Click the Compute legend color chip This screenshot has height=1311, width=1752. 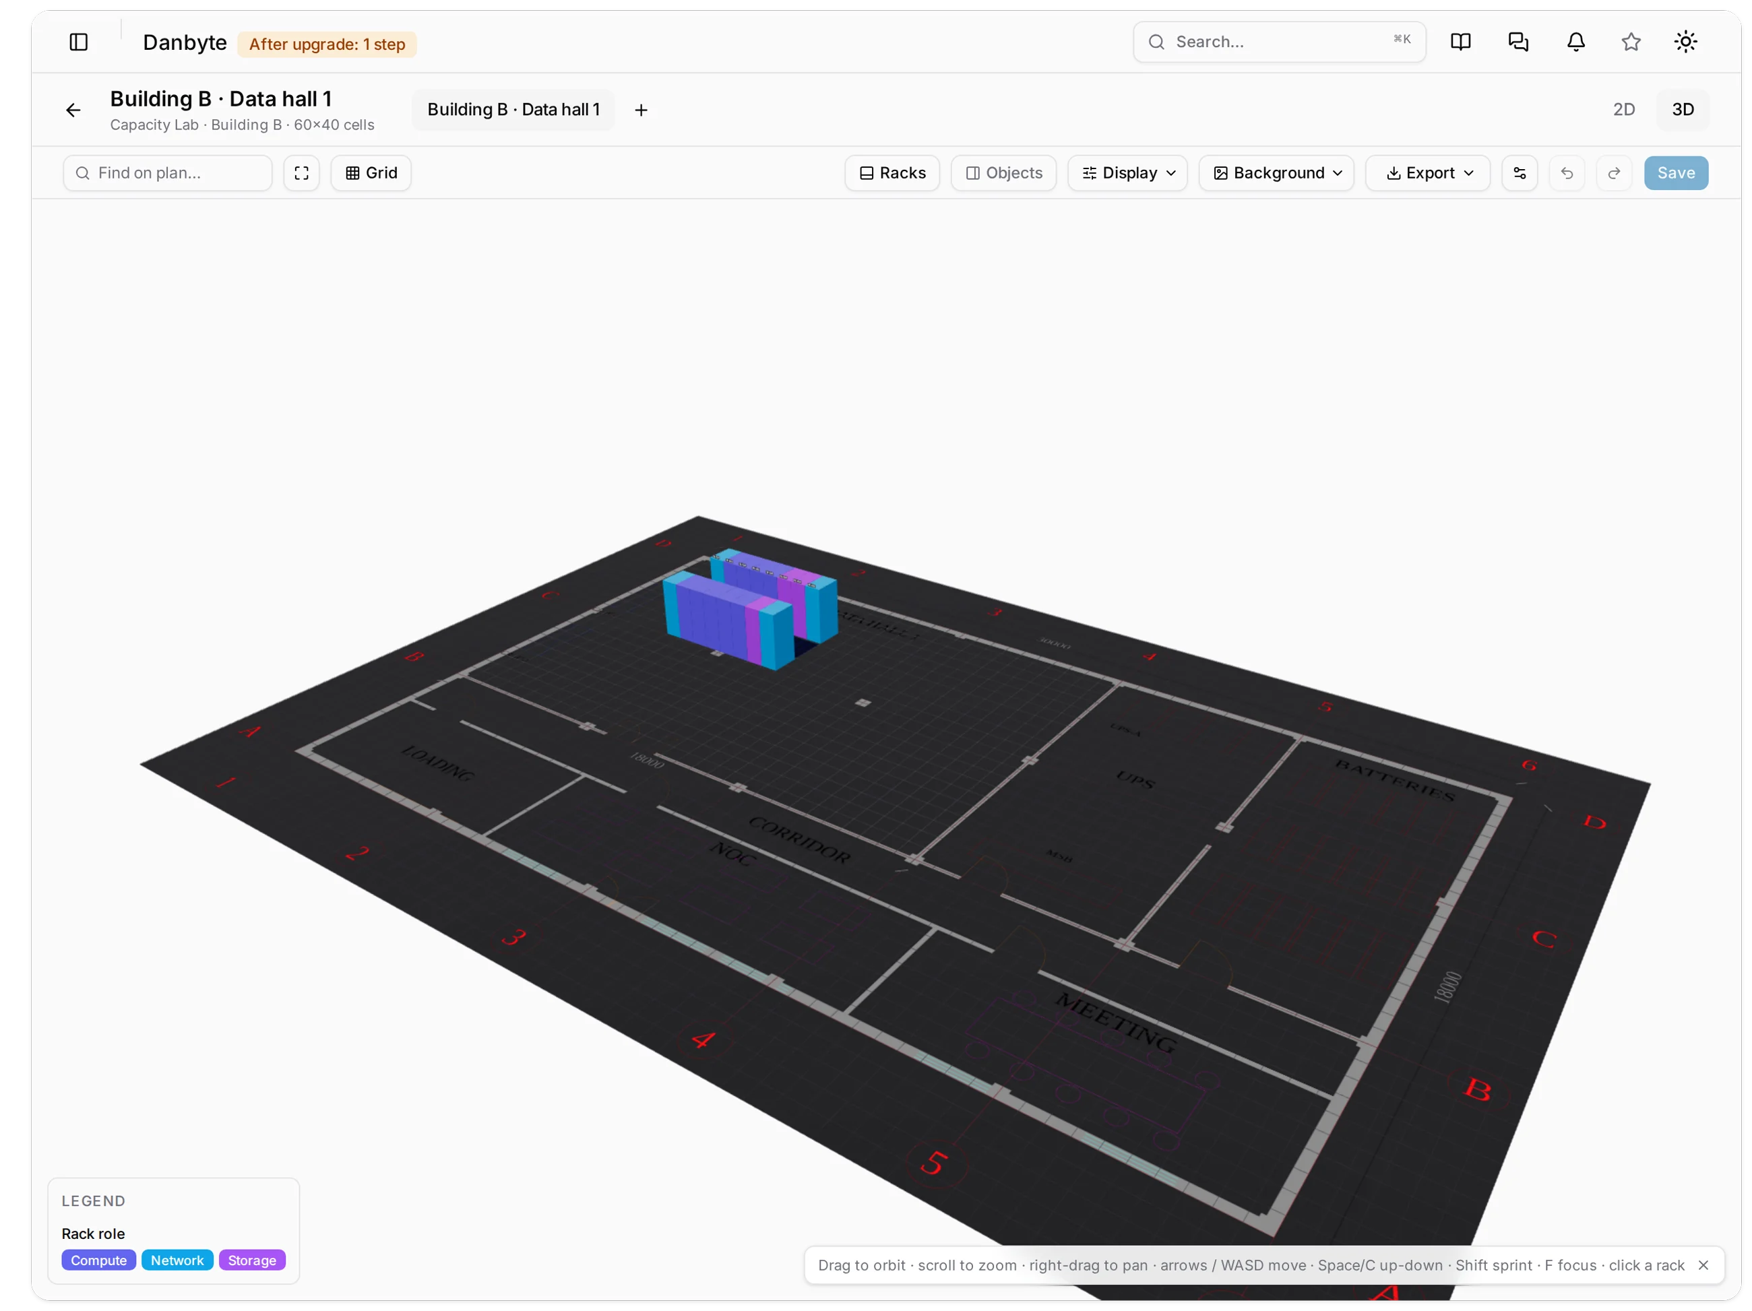tap(98, 1260)
